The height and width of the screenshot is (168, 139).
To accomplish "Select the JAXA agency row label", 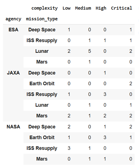I will point(13,73).
